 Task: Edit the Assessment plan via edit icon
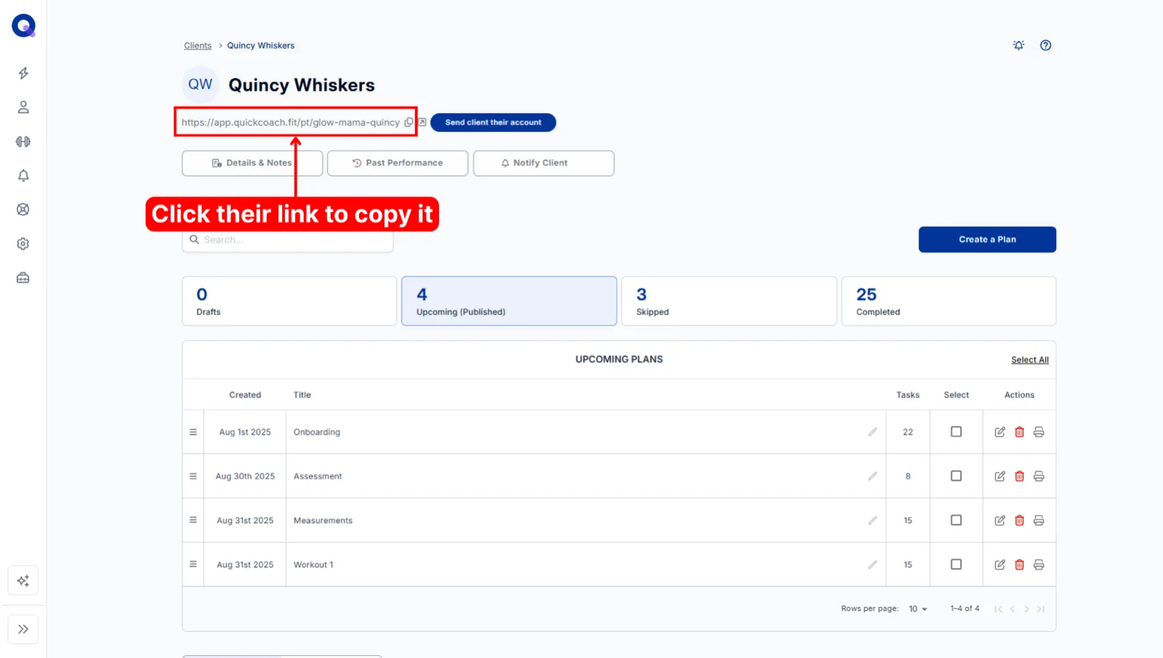(999, 476)
